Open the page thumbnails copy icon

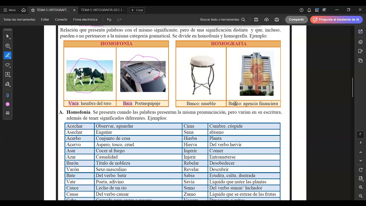(x=360, y=61)
